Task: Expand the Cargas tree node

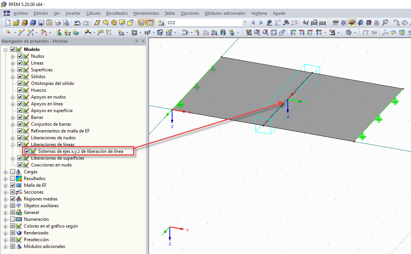Action: [6, 172]
